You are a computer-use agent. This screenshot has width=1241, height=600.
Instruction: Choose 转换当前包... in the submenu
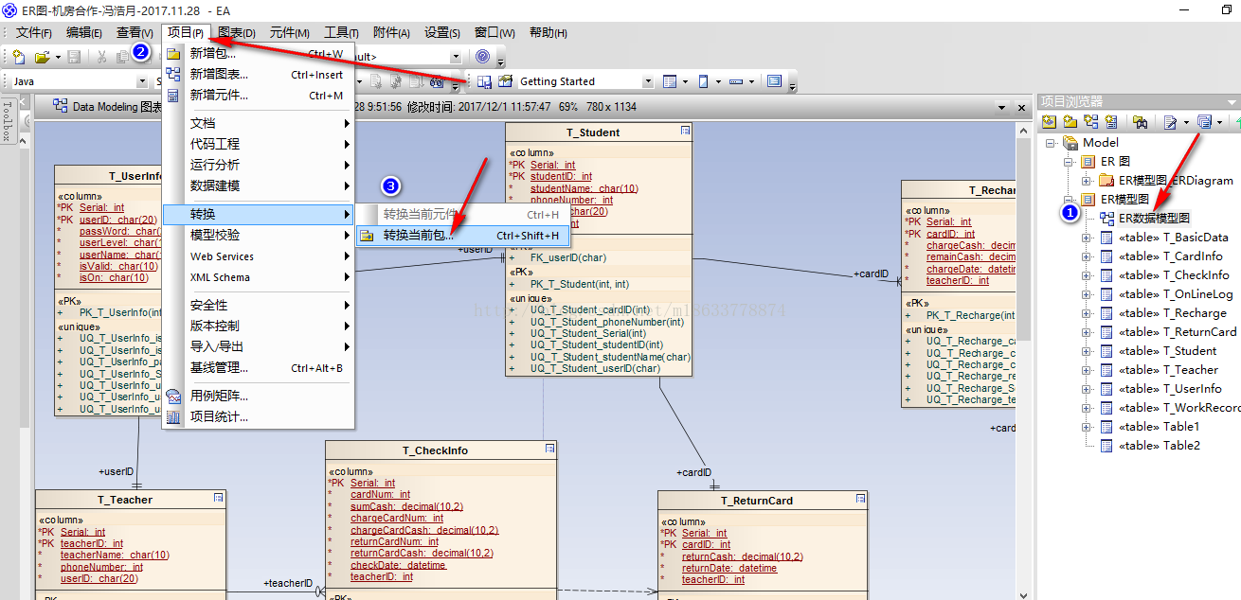462,235
